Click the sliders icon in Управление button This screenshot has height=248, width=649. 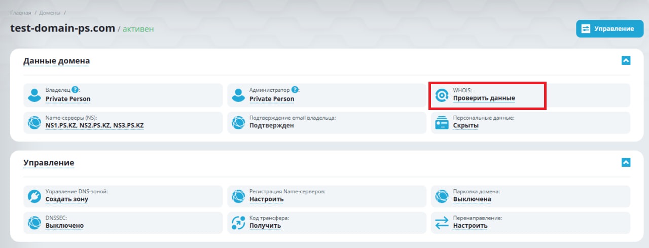click(x=586, y=29)
